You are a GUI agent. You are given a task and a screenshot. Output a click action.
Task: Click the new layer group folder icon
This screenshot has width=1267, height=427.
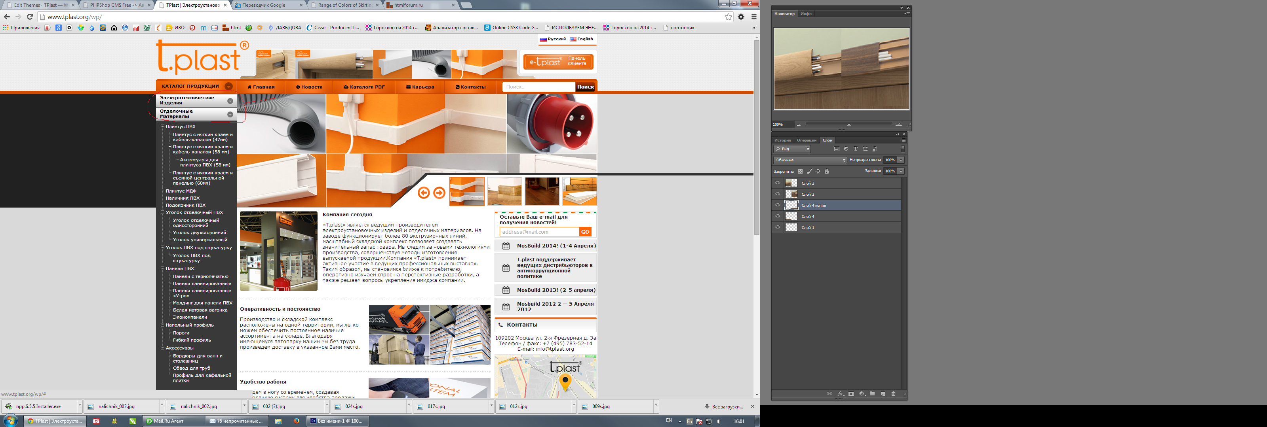click(872, 393)
